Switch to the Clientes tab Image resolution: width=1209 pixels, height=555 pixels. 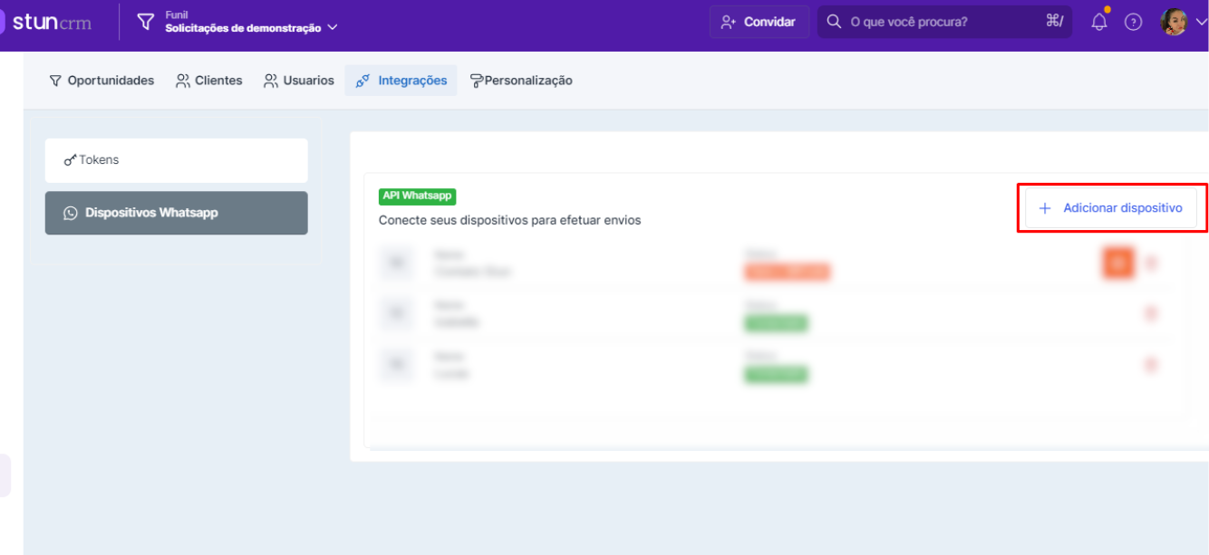tap(209, 81)
